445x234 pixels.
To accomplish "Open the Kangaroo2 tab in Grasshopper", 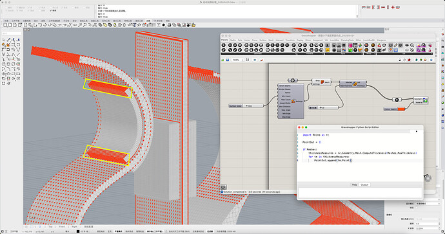I will (x=317, y=40).
